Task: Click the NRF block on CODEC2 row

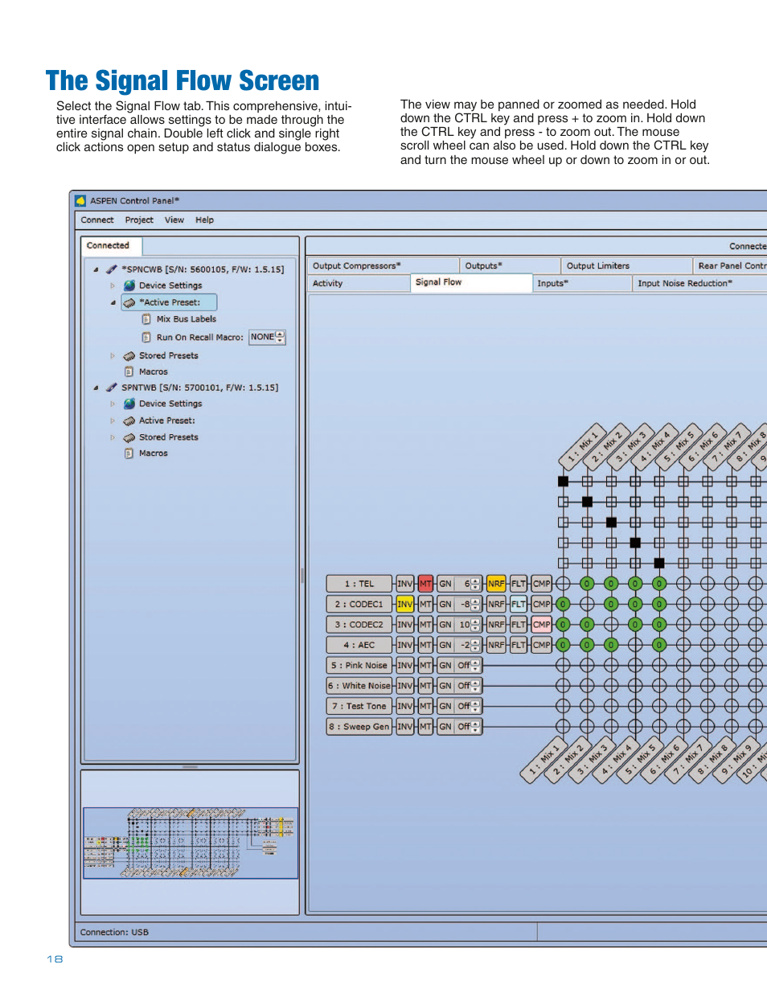Action: (x=496, y=624)
